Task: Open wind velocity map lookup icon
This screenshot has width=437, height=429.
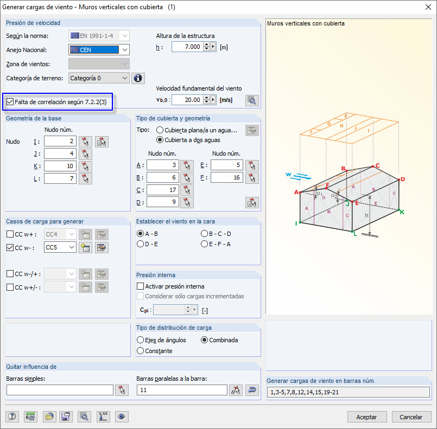Action: [252, 100]
